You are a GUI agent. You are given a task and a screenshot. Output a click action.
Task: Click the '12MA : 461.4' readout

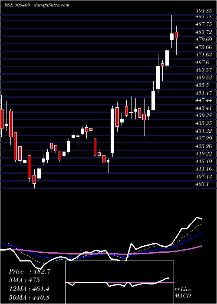pyautogui.click(x=29, y=289)
